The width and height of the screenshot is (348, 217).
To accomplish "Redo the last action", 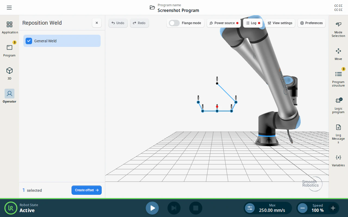I will [139, 23].
